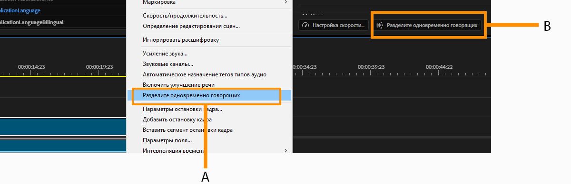Expand the Интерполяция времени submenu
The image size is (571, 184).
[x=209, y=150]
